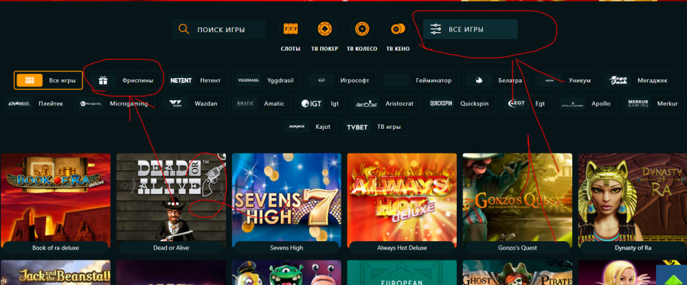Open the ТВ Покер chip icon
This screenshot has width=687, height=285.
(324, 29)
